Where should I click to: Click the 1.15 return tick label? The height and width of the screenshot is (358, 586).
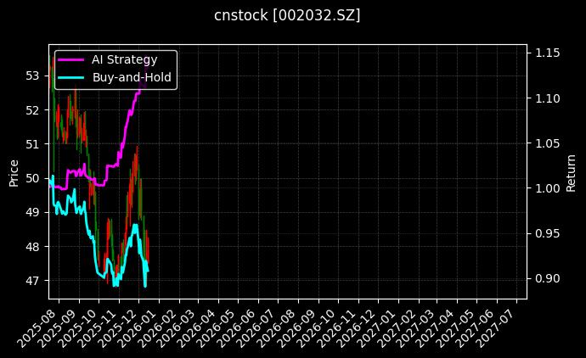coord(546,53)
